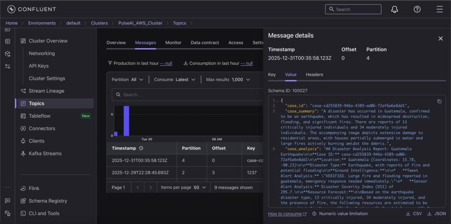This screenshot has height=224, width=451.
Task: Click the clock icon in Timestamp header
Action: point(141,148)
